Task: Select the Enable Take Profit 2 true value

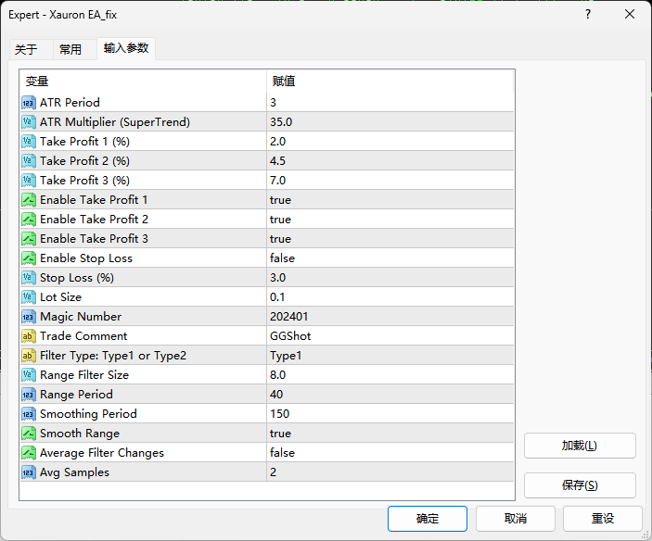Action: point(280,220)
